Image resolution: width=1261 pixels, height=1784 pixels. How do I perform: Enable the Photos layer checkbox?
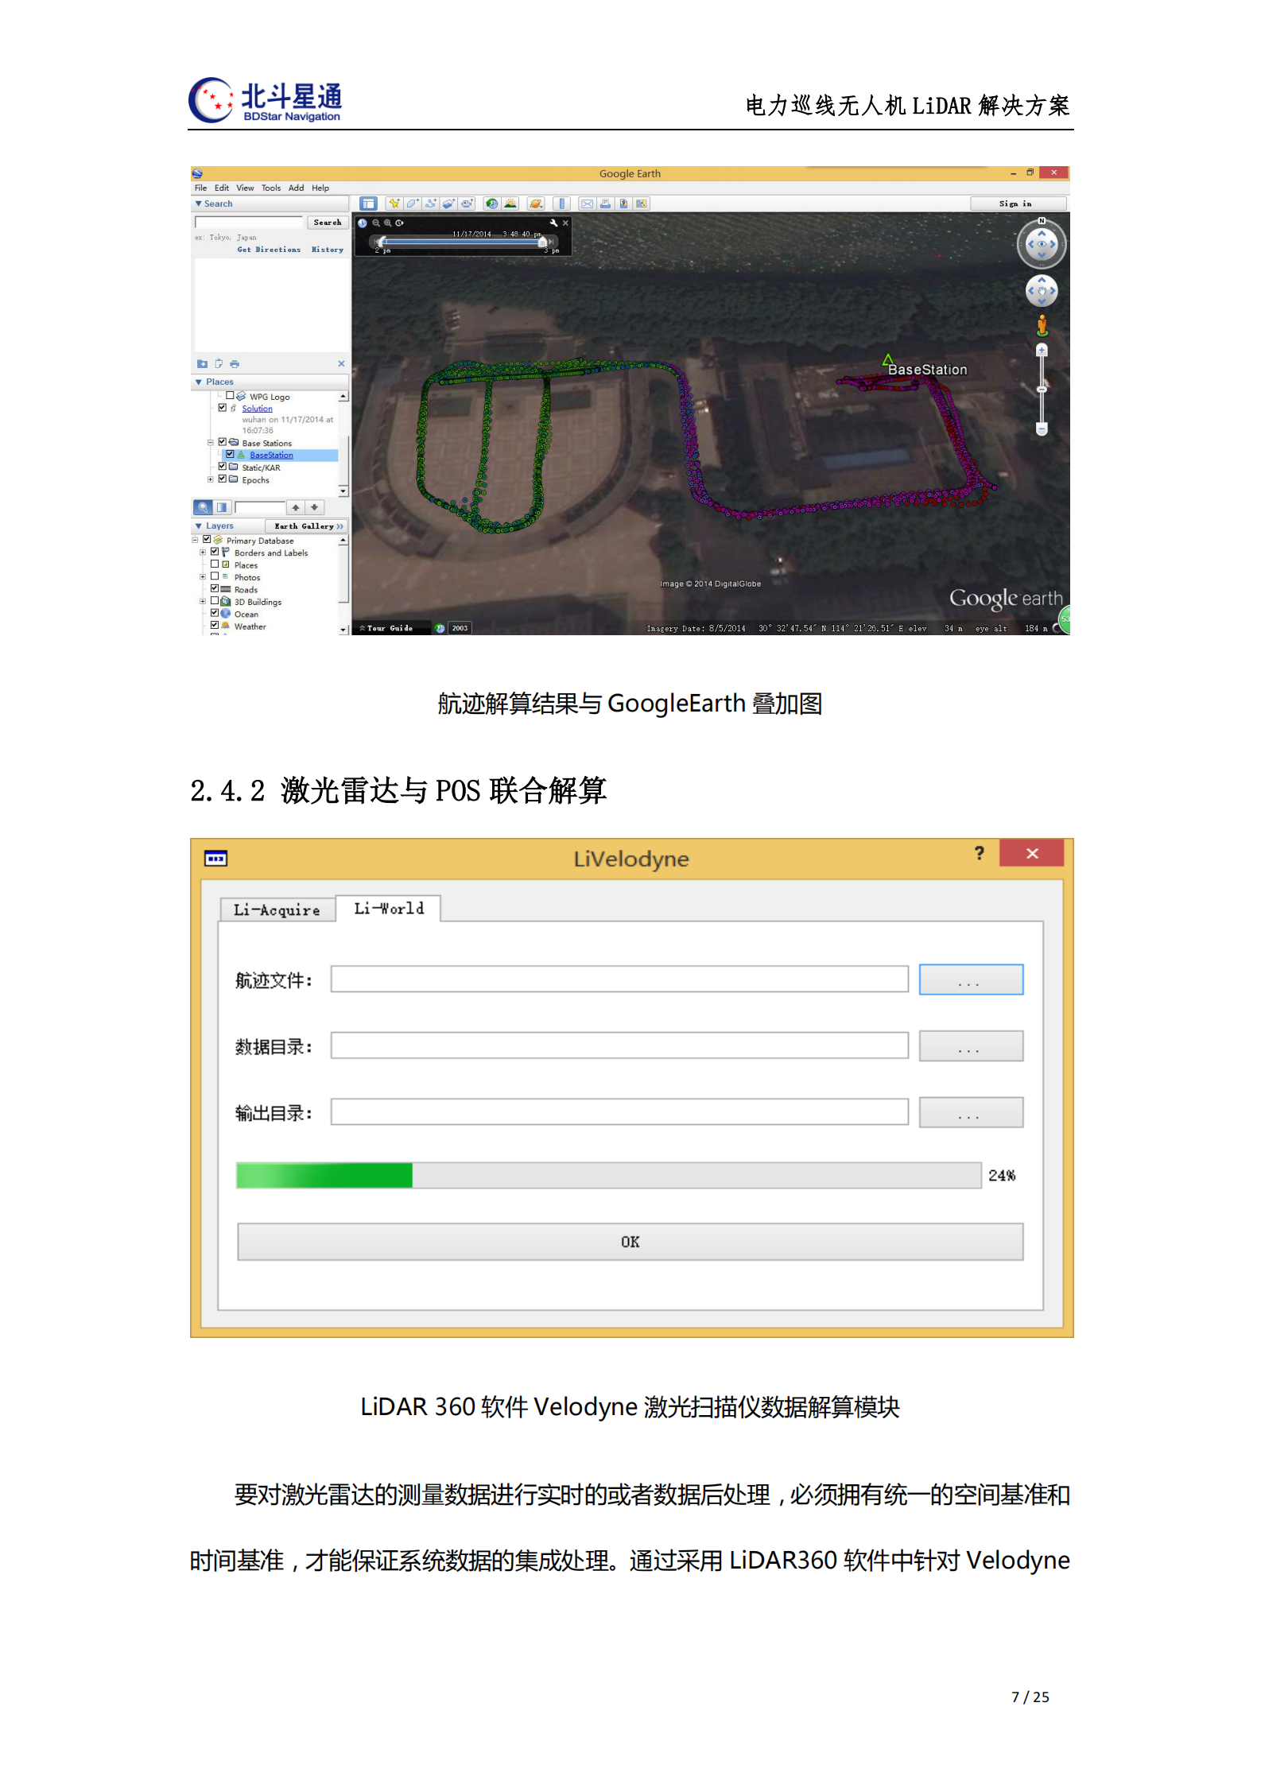[x=215, y=576]
